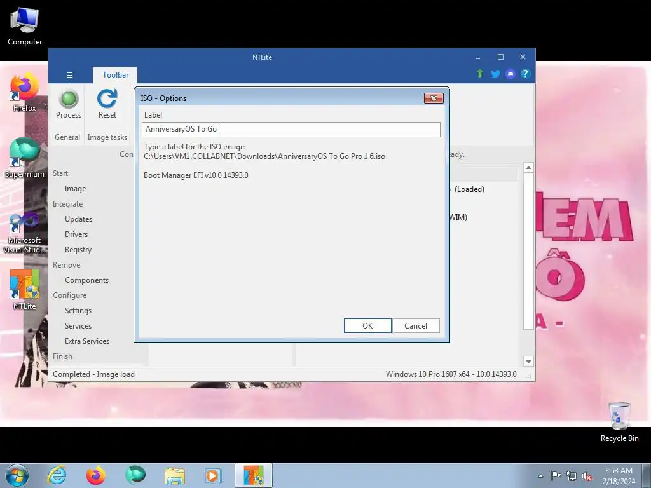Show hidden tray icons arrow

(540, 476)
